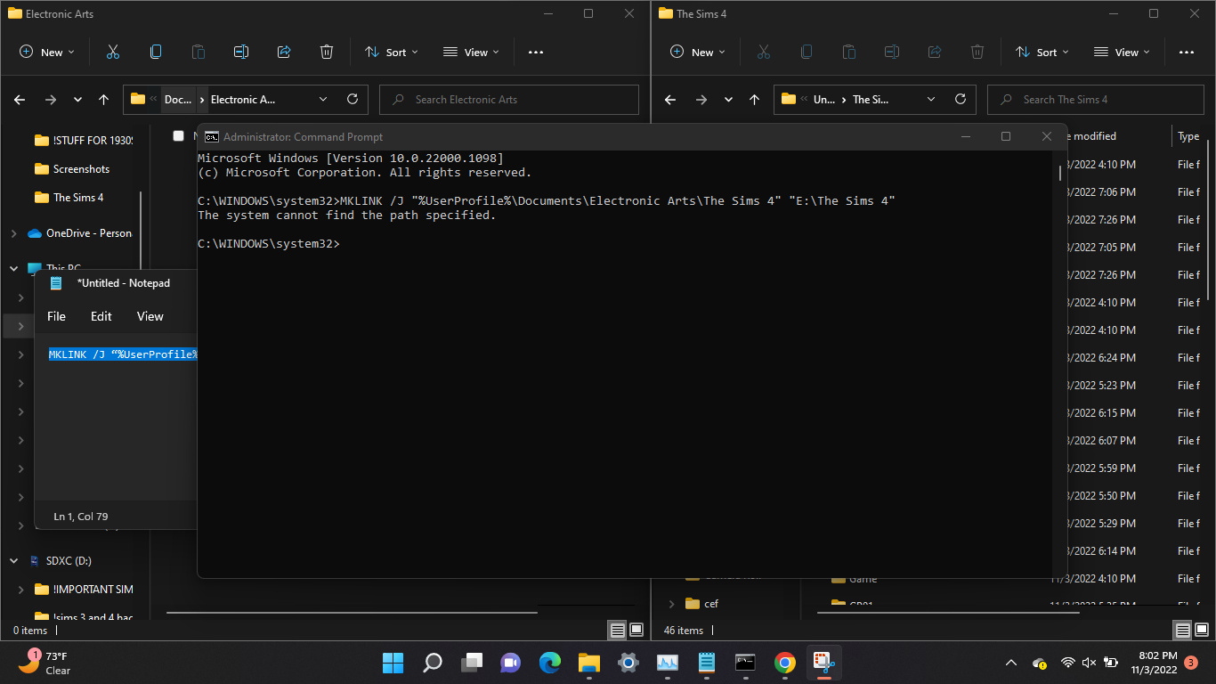The width and height of the screenshot is (1216, 684).
Task: Open clock and date panel
Action: coord(1155,663)
